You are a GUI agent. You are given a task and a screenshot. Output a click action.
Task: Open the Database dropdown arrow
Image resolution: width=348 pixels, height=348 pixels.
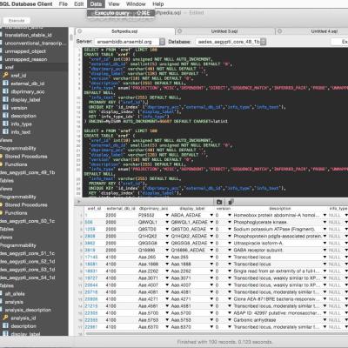pos(263,42)
